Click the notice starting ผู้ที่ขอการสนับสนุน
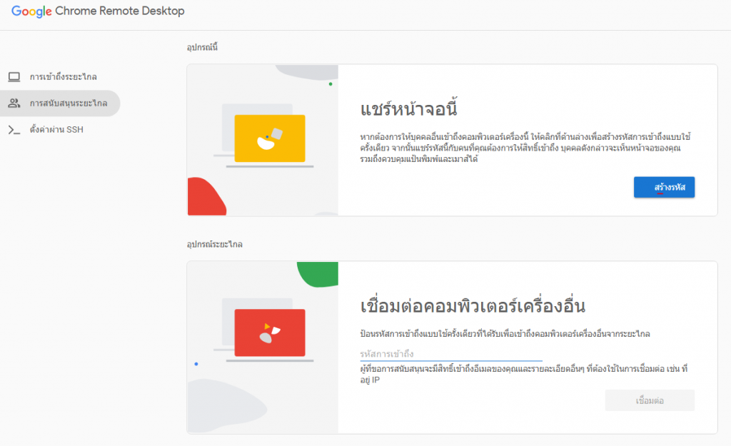The height and width of the screenshot is (446, 731). (523, 374)
